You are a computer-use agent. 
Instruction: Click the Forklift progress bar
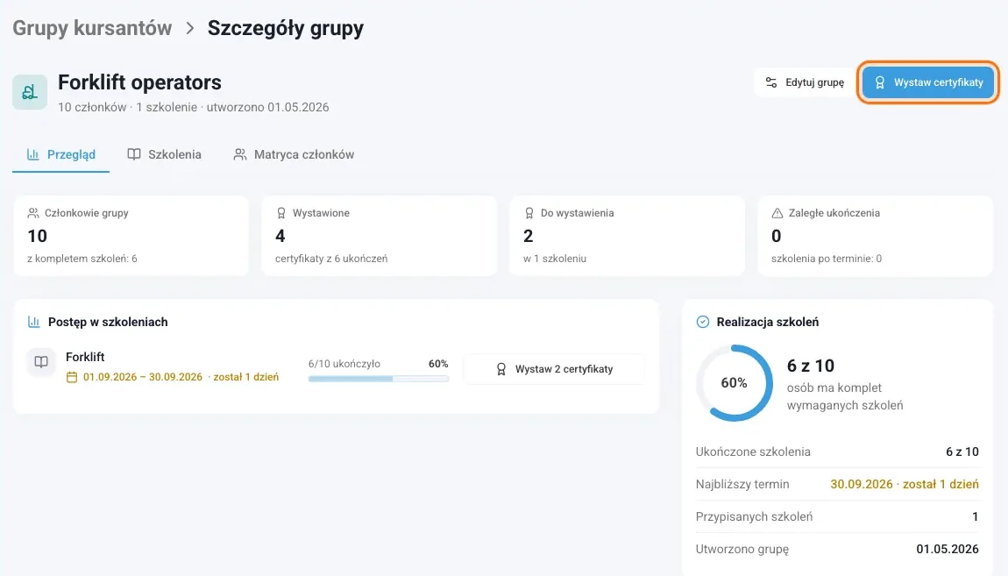(x=379, y=379)
